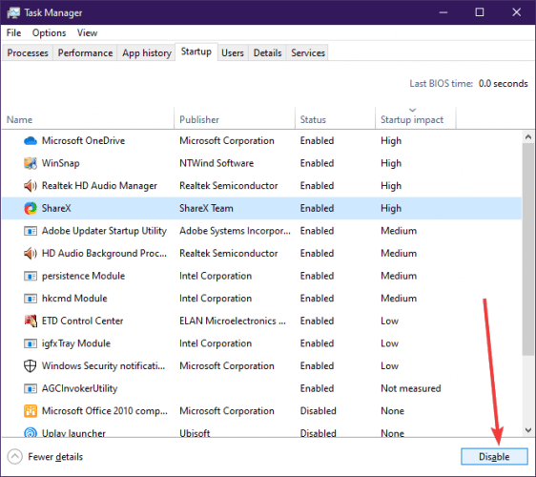Click the Not measured impact cell

pyautogui.click(x=411, y=388)
